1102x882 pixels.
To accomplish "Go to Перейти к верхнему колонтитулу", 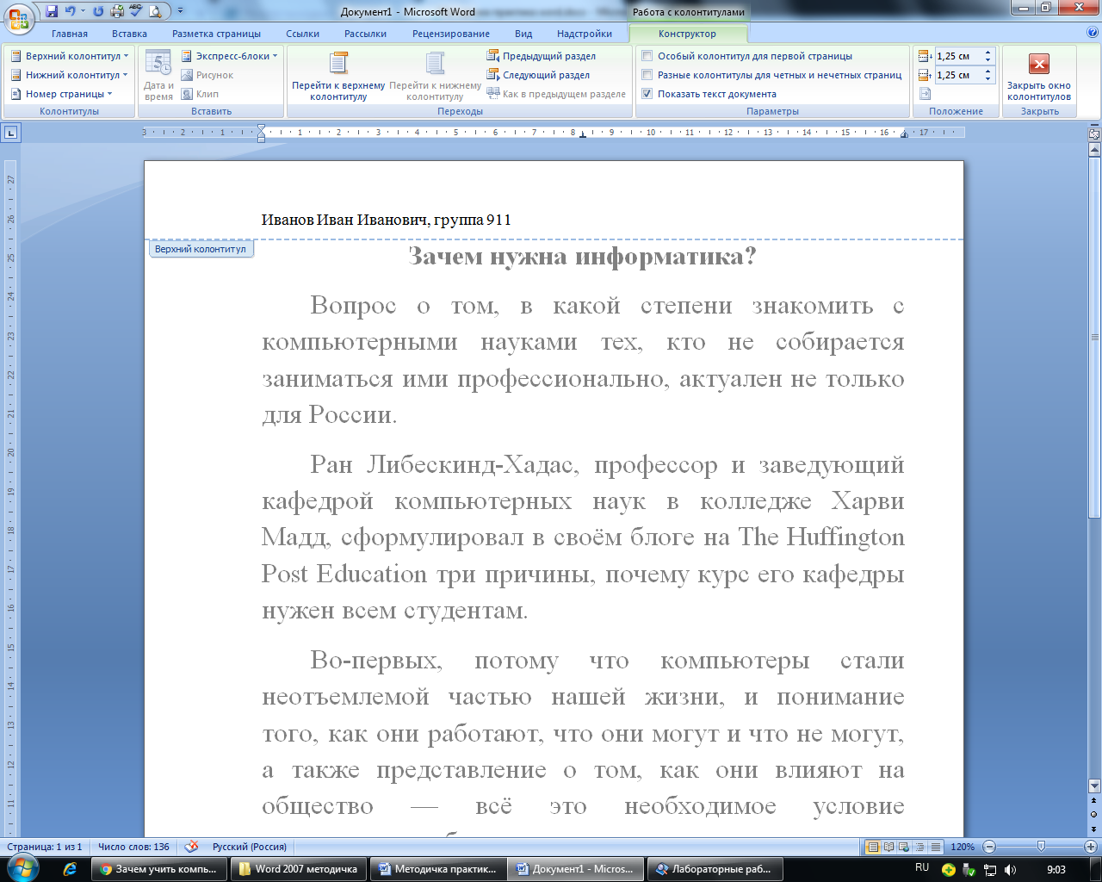I will click(338, 76).
